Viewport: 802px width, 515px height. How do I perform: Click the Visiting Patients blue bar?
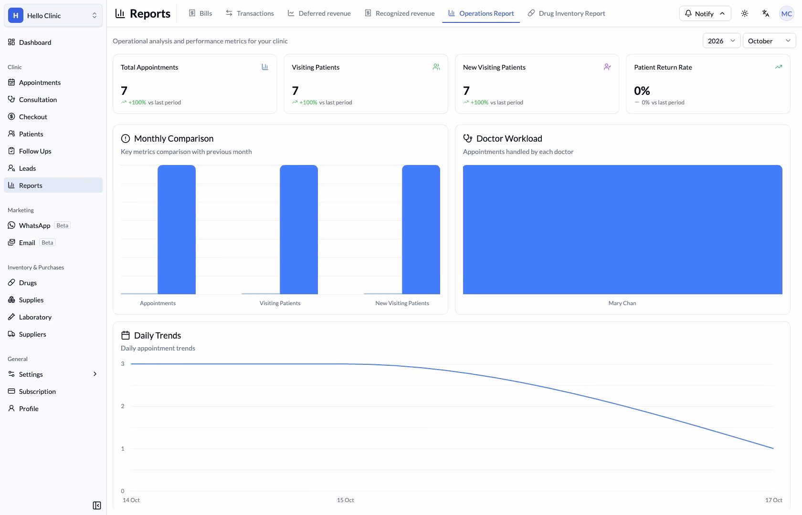click(299, 229)
